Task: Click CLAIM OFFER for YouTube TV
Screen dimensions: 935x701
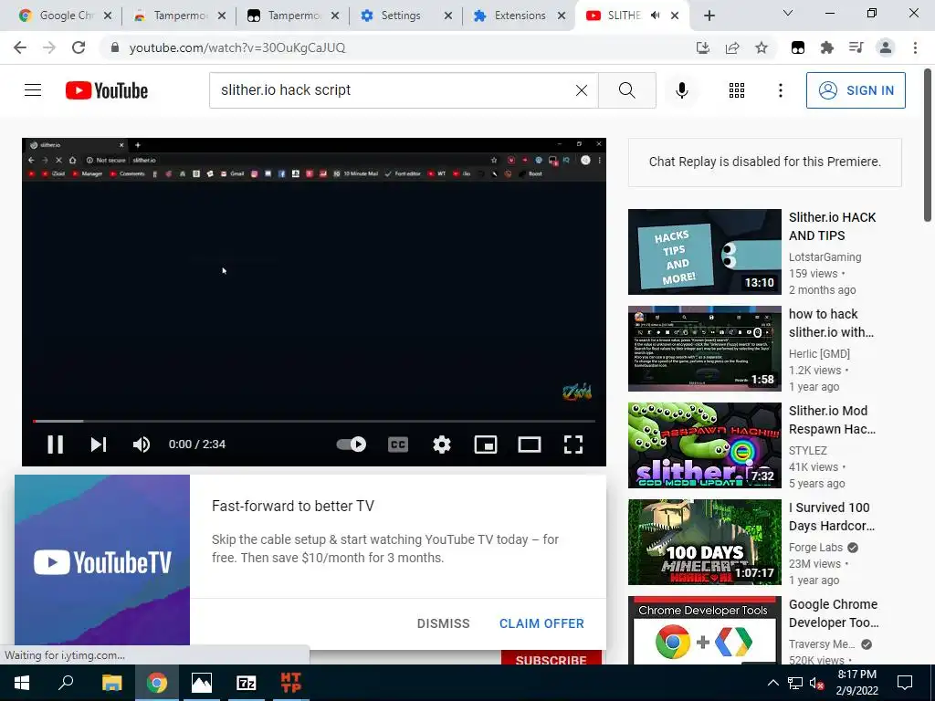Action: pyautogui.click(x=541, y=623)
